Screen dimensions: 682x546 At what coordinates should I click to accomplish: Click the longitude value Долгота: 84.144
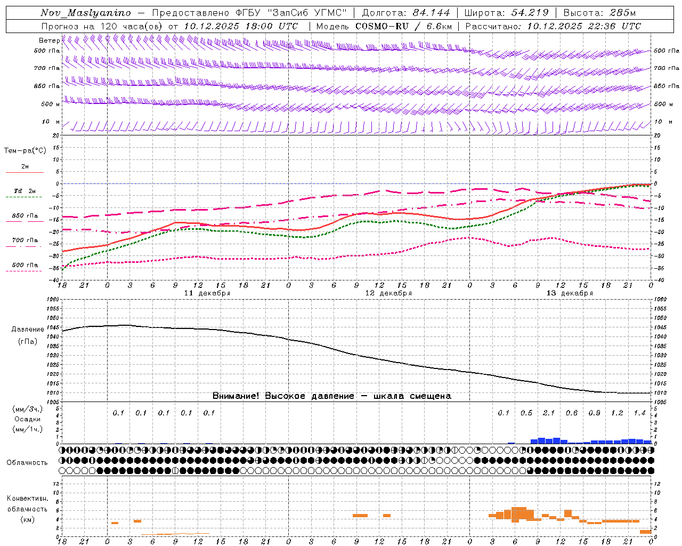click(x=406, y=13)
